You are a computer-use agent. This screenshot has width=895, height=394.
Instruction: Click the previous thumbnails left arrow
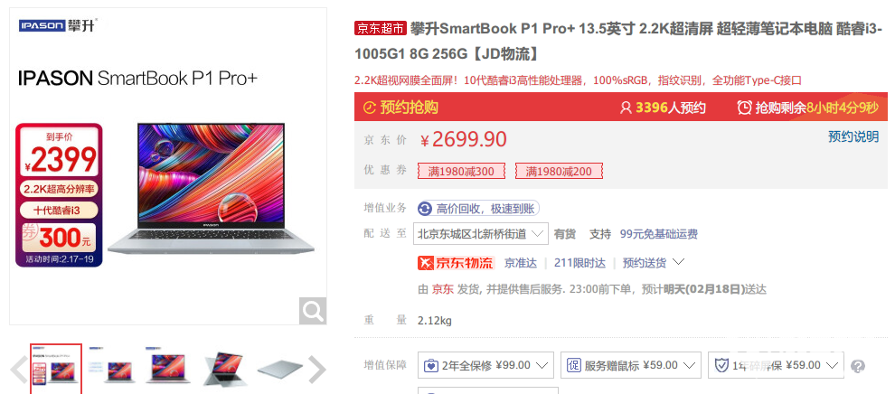19,370
